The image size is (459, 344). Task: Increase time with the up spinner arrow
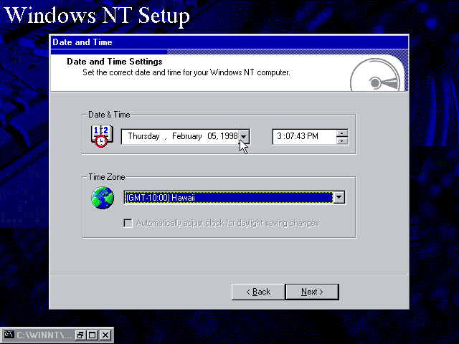(x=341, y=134)
